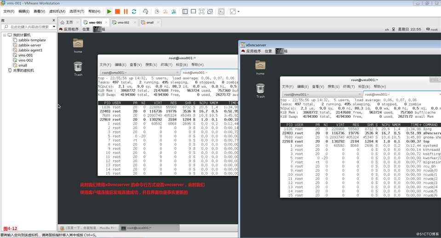Click the stretch guest display icon
This screenshot has height=238, width=441.
233,12
